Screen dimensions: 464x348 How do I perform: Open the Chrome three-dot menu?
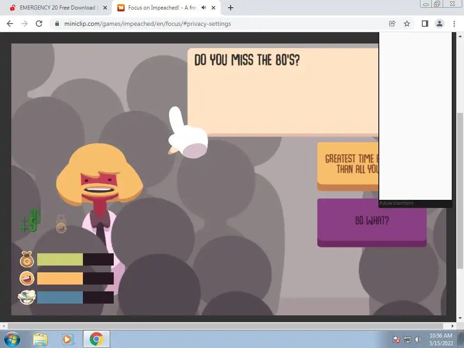(x=454, y=24)
